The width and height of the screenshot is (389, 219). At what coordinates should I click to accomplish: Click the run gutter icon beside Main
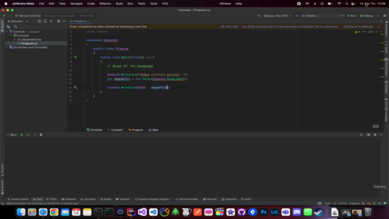[x=75, y=57]
